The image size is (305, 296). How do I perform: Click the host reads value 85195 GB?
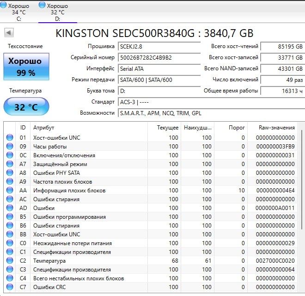click(283, 47)
